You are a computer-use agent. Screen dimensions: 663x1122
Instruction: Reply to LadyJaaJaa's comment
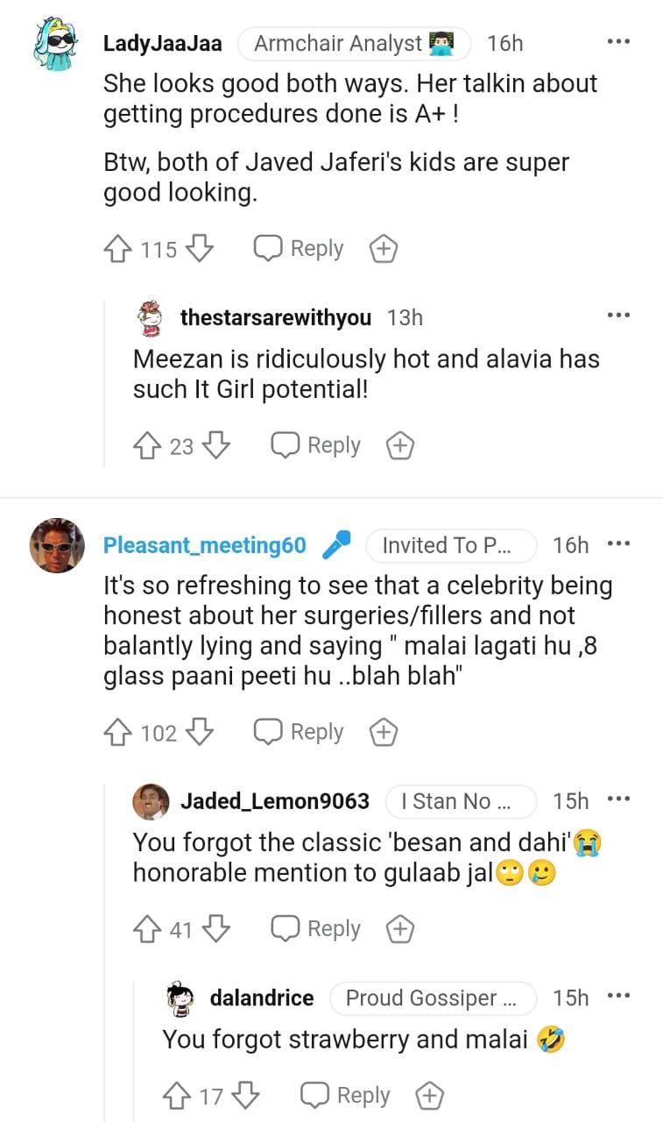[299, 249]
